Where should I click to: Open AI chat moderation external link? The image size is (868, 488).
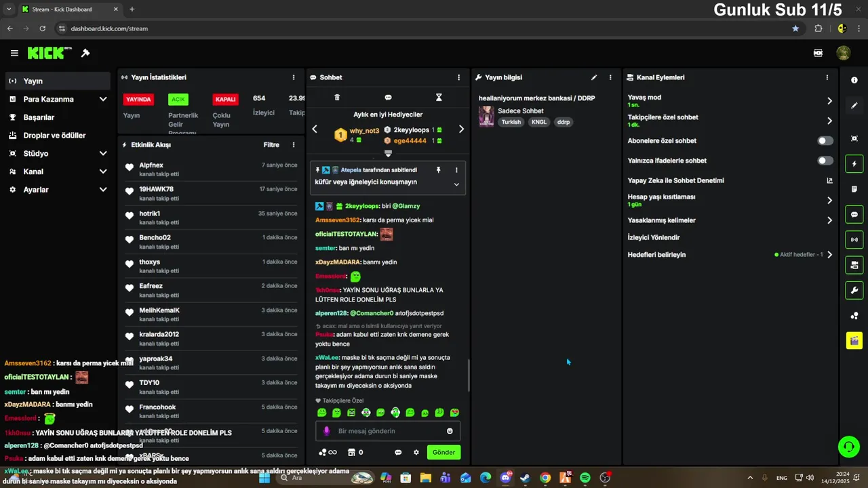click(829, 180)
